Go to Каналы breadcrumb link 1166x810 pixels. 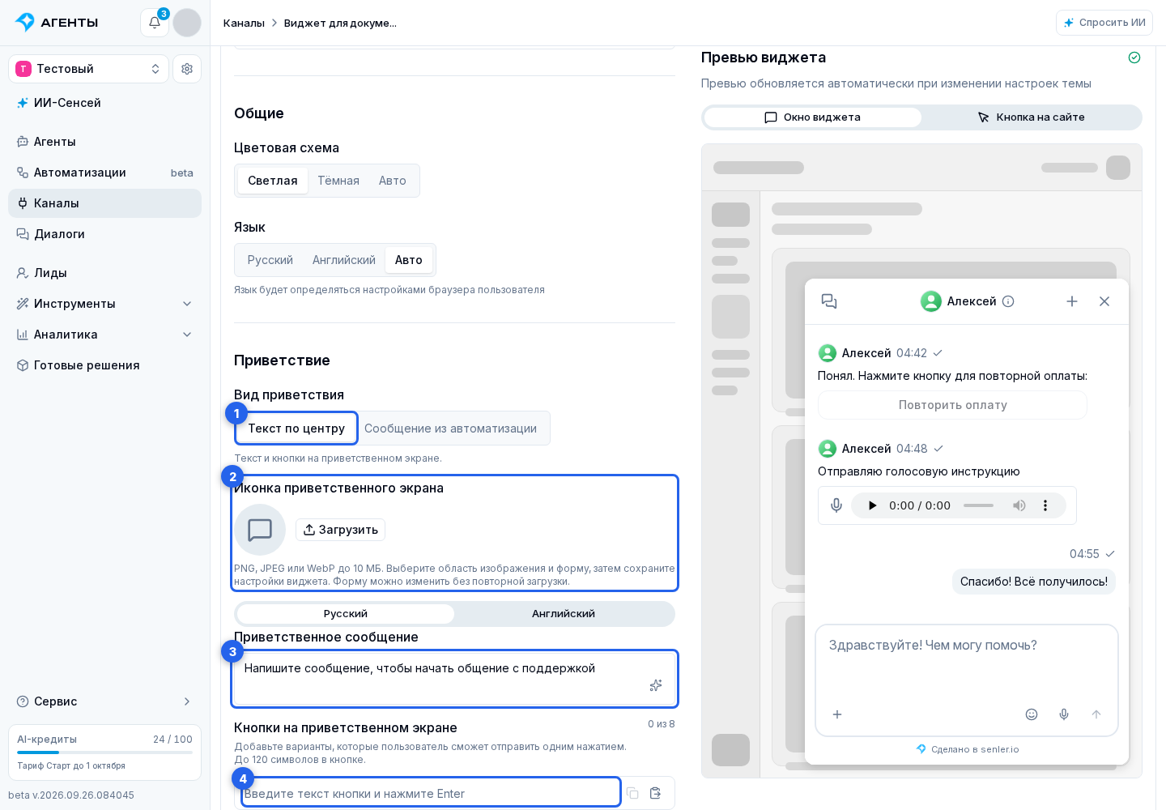pyautogui.click(x=244, y=23)
